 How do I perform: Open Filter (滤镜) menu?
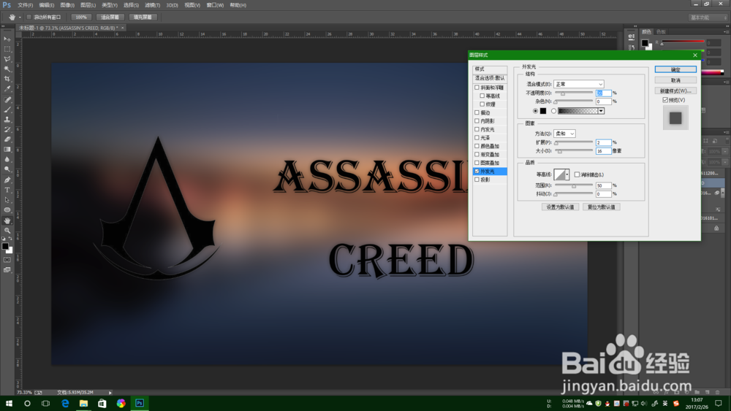click(x=153, y=5)
